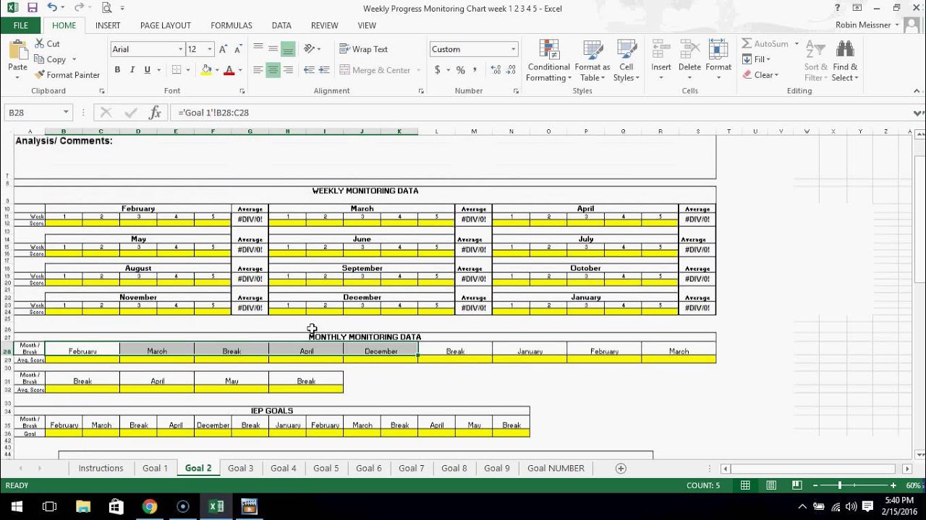The image size is (926, 520).
Task: Expand the formula bar
Action: (x=918, y=113)
